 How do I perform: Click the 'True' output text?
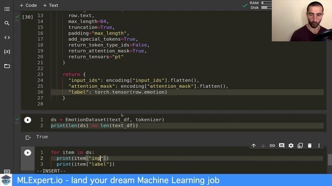click(42, 136)
